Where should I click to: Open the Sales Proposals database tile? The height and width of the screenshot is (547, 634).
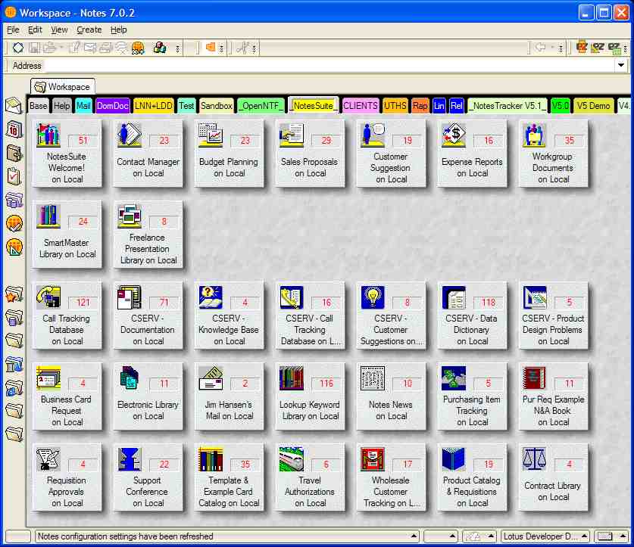[310, 153]
